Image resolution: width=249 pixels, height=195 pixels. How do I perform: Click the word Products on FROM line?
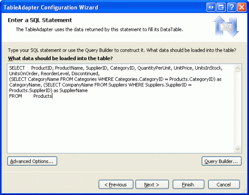coord(43,96)
